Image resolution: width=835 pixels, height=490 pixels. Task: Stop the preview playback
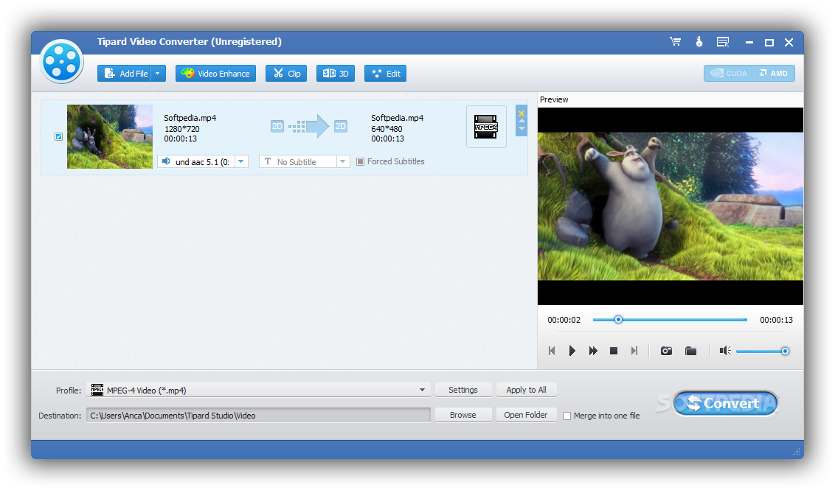(x=614, y=351)
